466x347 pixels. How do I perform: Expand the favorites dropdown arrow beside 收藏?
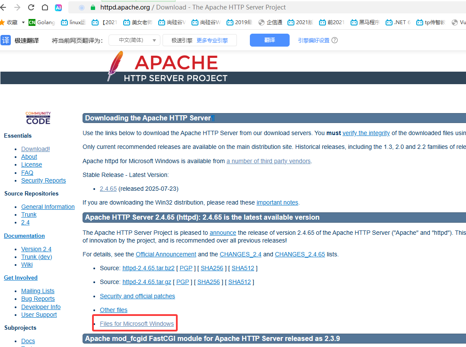(23, 22)
